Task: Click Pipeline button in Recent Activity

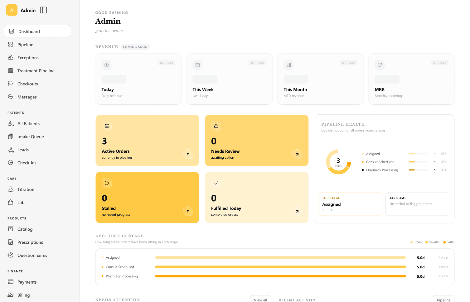Action: pos(443,300)
